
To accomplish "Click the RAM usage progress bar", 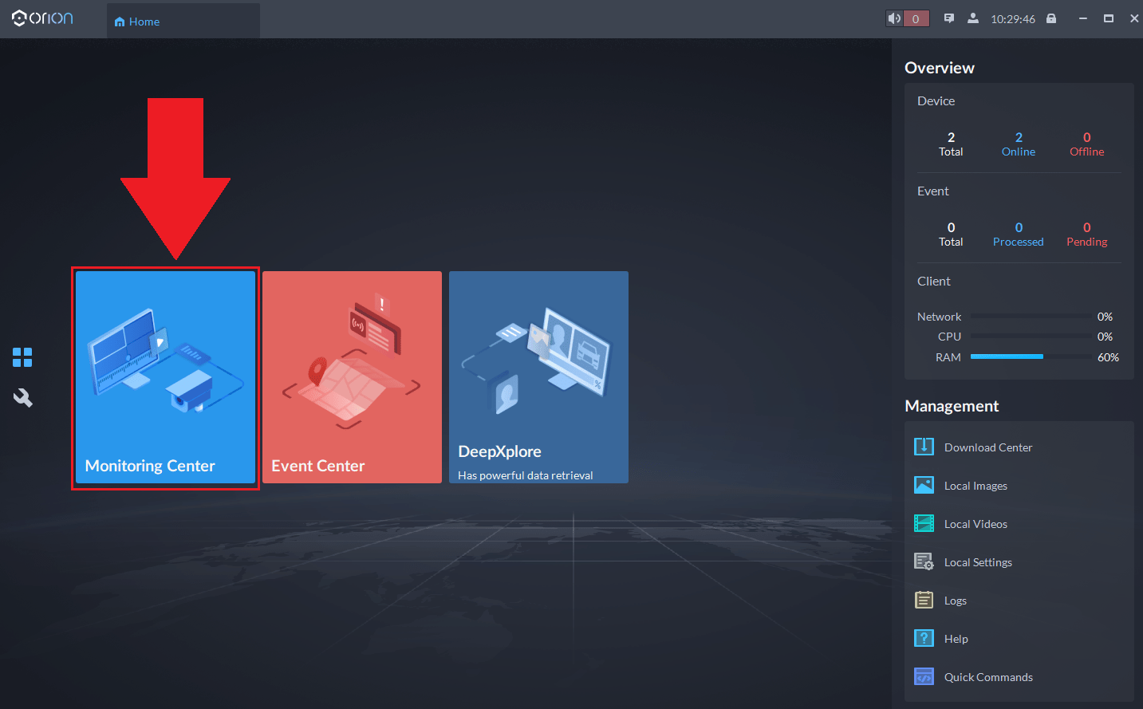I will 1030,356.
